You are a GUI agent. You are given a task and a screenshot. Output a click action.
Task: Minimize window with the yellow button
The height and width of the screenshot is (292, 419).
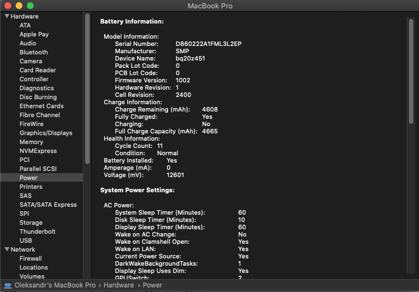pyautogui.click(x=19, y=6)
